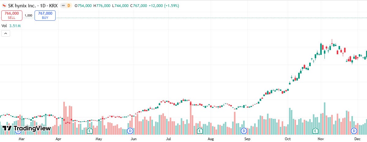Open the earnings marker before November

(315, 131)
